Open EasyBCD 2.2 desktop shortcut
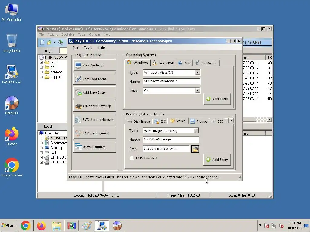The width and height of the screenshot is (310, 232). (12, 74)
